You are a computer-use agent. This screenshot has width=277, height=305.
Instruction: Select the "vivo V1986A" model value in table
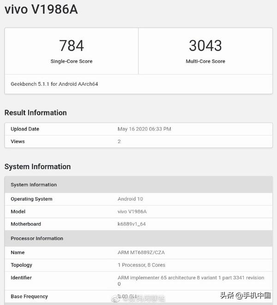click(x=132, y=211)
